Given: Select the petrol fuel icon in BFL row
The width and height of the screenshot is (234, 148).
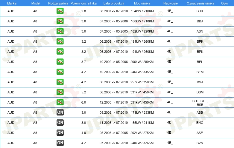Looking at the screenshot, I should pos(60,62).
